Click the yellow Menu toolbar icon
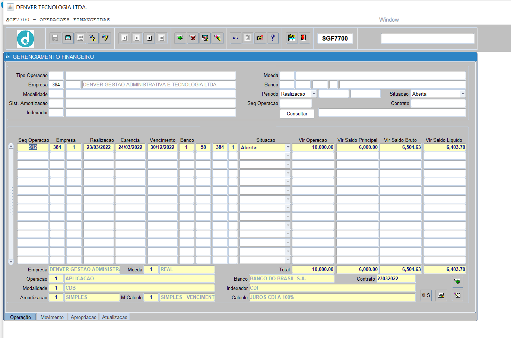Image resolution: width=511 pixels, height=338 pixels. click(292, 38)
